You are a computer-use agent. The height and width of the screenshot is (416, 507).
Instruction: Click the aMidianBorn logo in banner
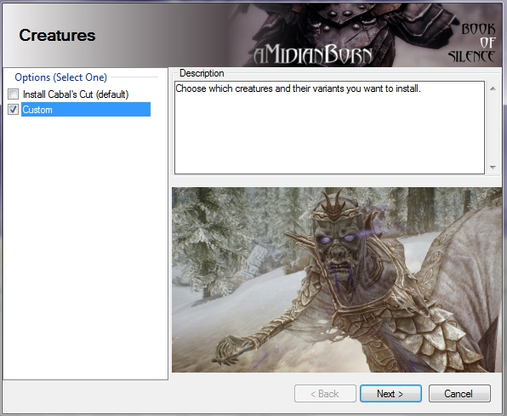313,55
